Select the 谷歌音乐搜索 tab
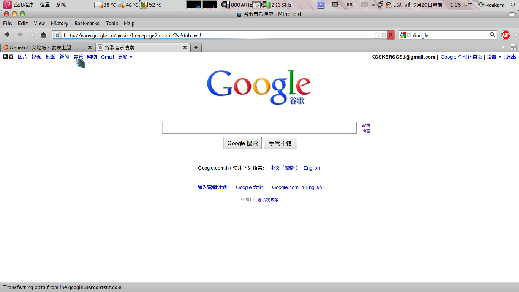The image size is (519, 292). (142, 48)
